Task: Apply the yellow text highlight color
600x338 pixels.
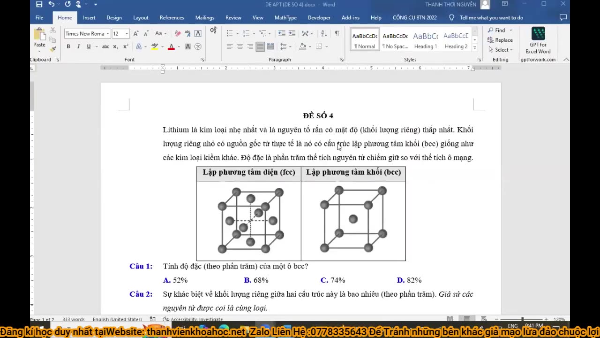Action: click(154, 46)
